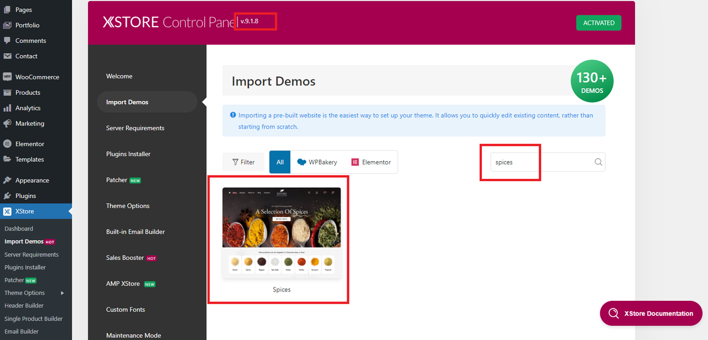Open Single Product Builder link

tap(34, 318)
